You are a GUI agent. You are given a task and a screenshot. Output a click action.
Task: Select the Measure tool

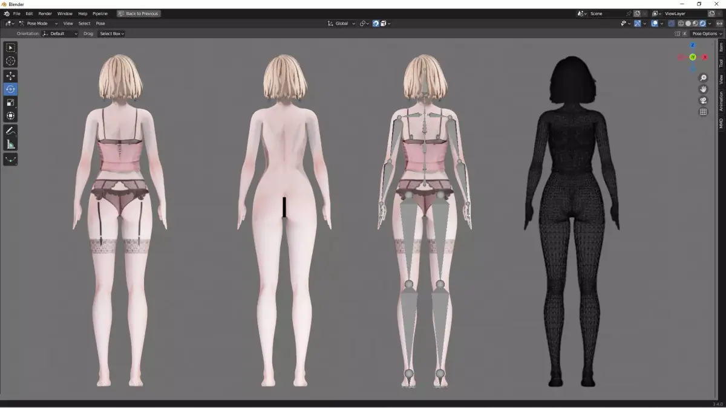(x=10, y=144)
